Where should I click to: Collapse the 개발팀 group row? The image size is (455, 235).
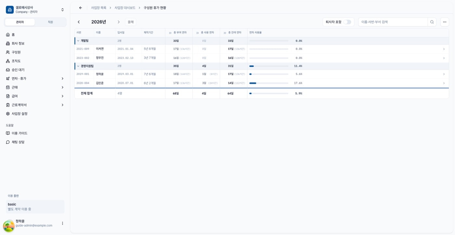78,41
